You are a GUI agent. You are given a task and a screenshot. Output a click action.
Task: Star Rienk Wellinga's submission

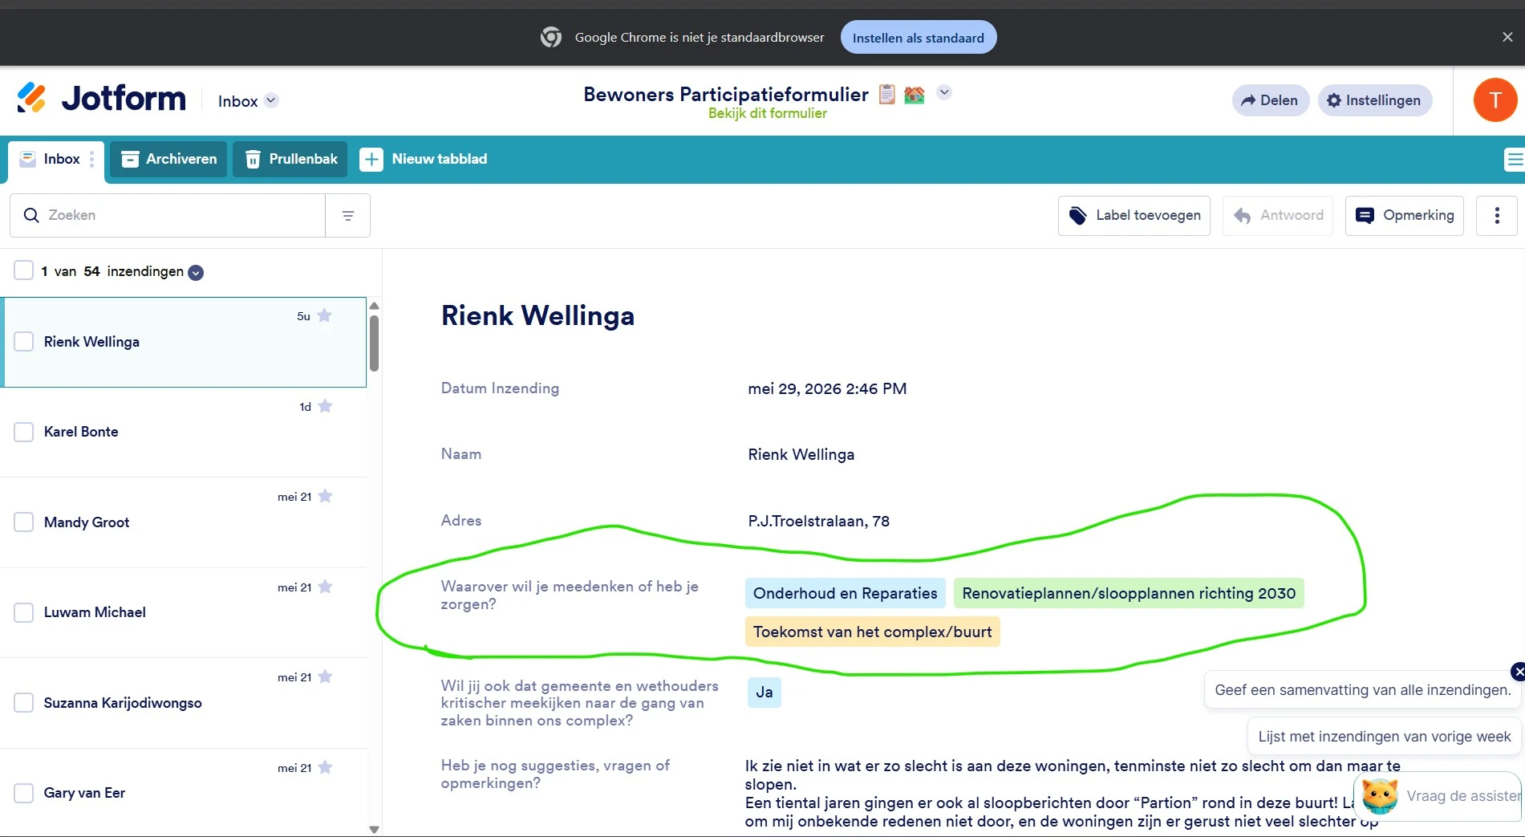click(x=324, y=315)
